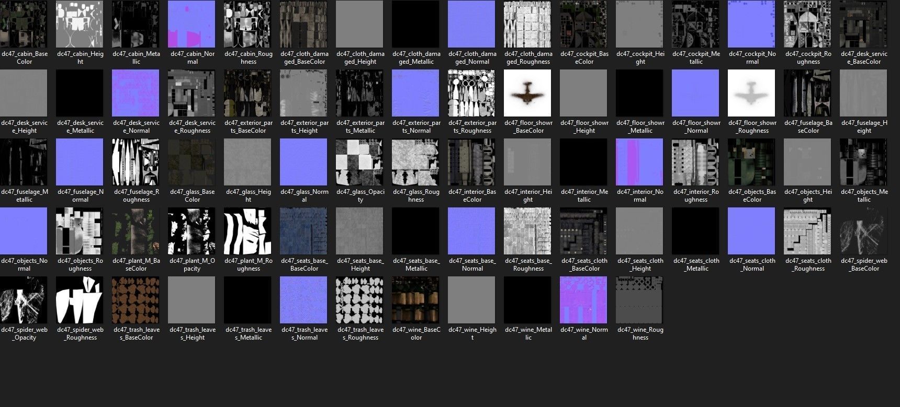Pick the dc47_floor_showr_Normal map

[696, 93]
